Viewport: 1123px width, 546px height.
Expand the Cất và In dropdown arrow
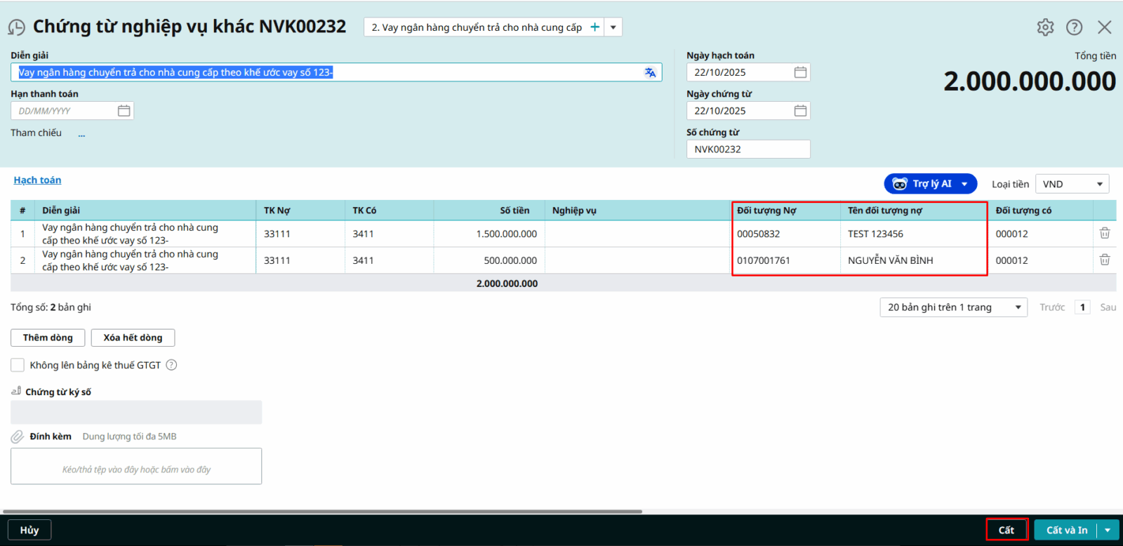click(x=1108, y=530)
